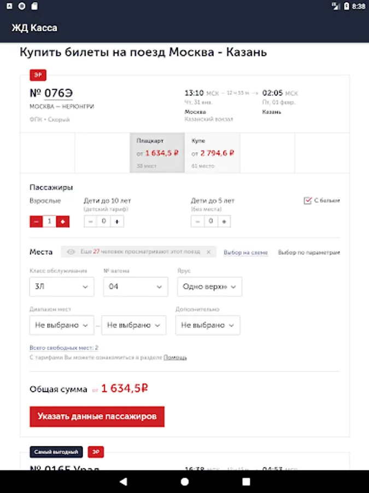
Task: Tap the 'Самый выгодный' badge
Action: click(56, 452)
